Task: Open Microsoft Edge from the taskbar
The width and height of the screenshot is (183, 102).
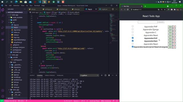Action: [x=16, y=2]
